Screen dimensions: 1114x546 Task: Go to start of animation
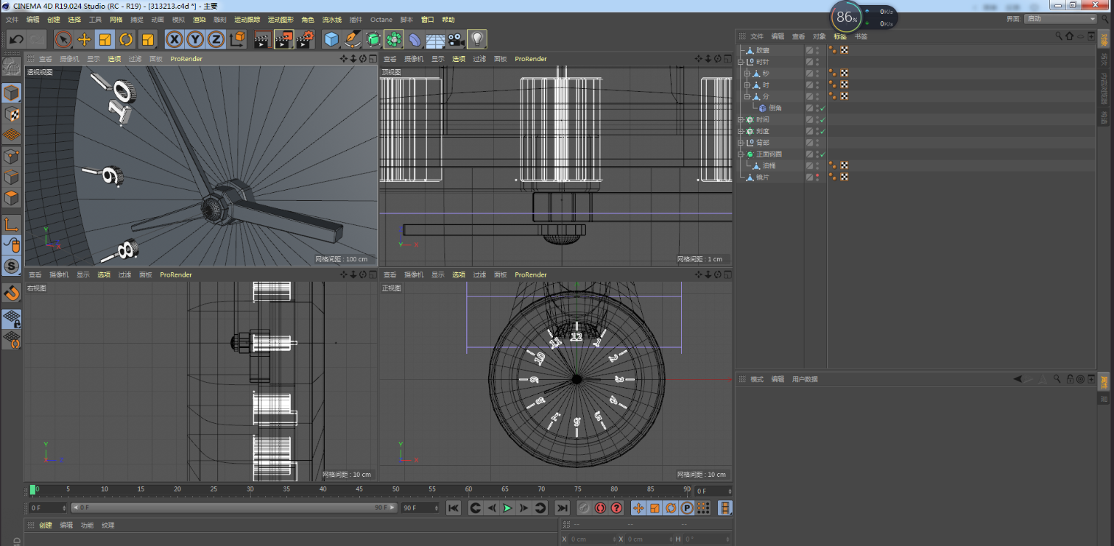pyautogui.click(x=454, y=508)
